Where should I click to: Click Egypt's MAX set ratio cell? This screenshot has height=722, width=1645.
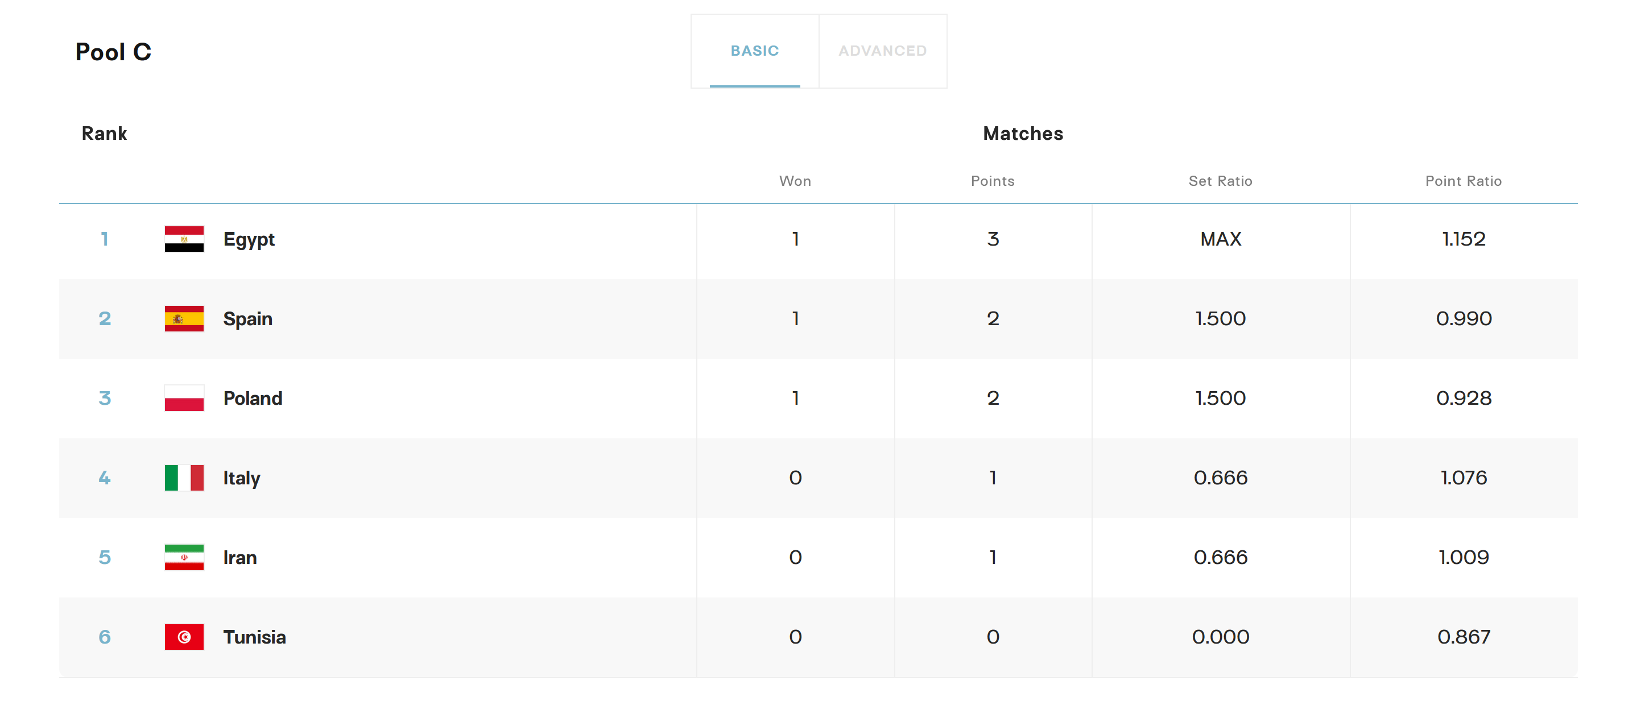[1220, 239]
